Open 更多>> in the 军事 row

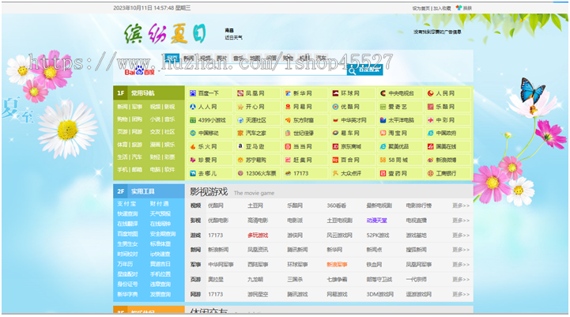[x=461, y=265]
